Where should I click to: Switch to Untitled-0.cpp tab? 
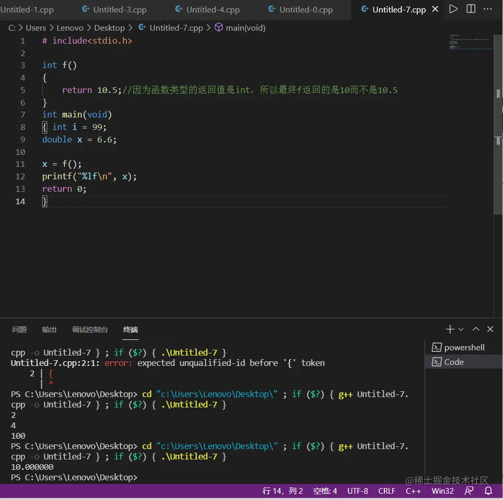click(x=305, y=9)
